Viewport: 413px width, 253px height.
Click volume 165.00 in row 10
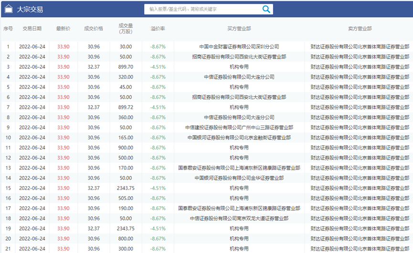126,137
